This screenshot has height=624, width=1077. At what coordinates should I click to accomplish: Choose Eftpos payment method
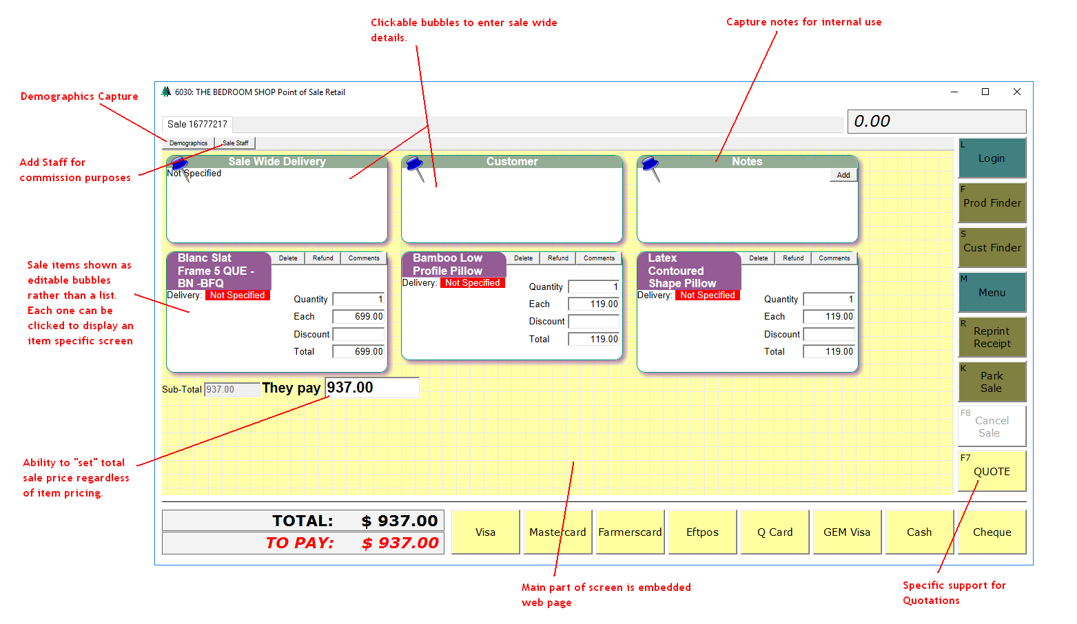702,532
